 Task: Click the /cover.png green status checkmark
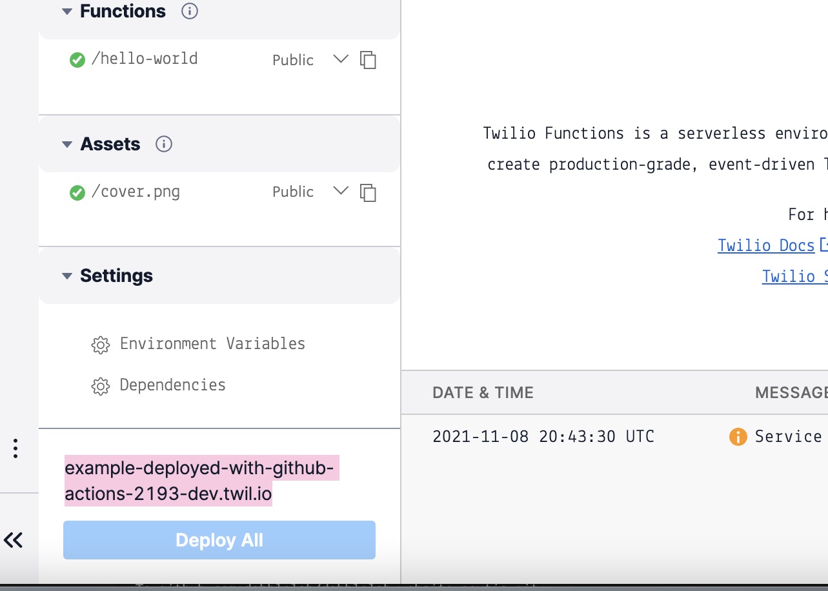click(x=77, y=192)
